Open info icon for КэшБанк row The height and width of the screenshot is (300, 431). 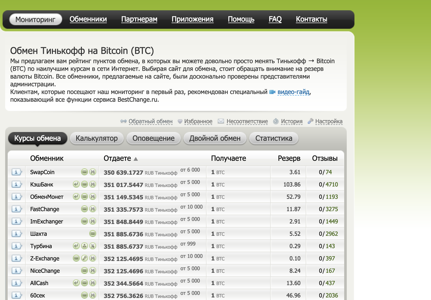tap(17, 184)
